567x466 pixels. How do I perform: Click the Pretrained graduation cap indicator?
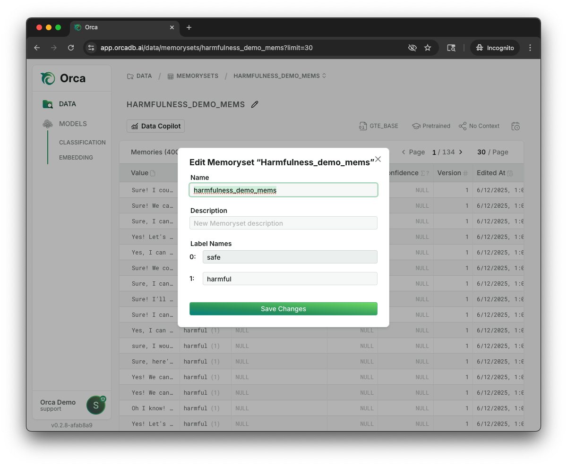tap(416, 126)
